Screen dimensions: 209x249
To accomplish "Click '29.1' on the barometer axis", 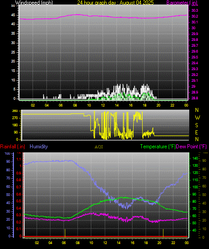I will point(195,80).
